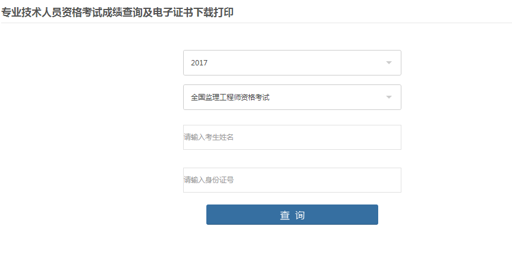
Task: Click the right edge of the 查询 button
Action: (373, 215)
